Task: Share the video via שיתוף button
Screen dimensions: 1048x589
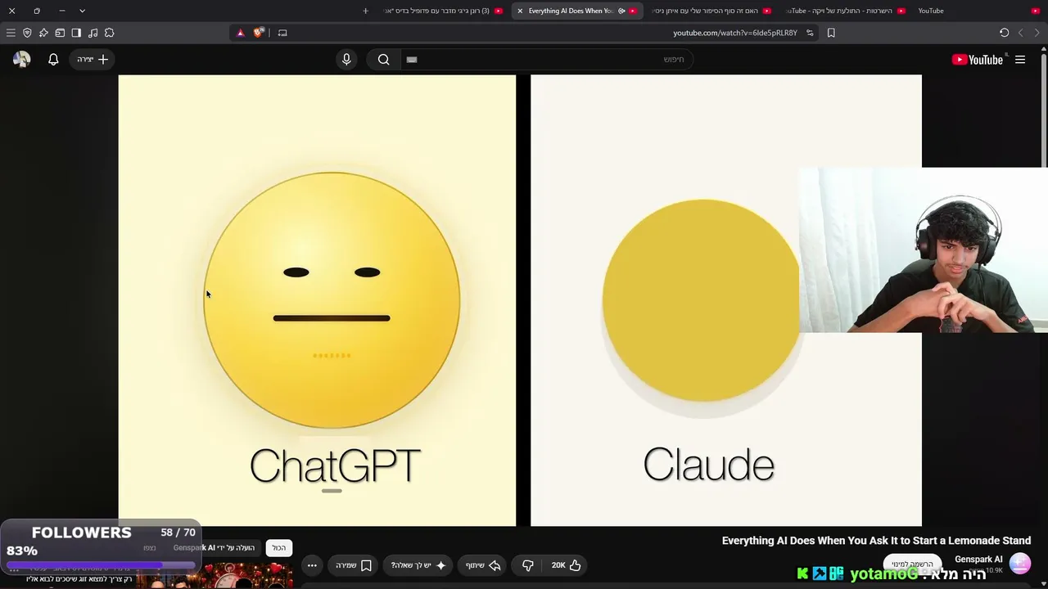Action: click(x=483, y=565)
